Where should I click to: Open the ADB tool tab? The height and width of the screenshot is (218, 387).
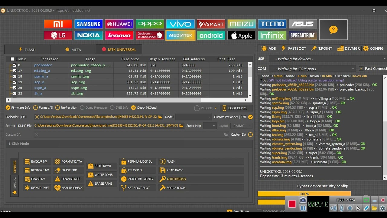pyautogui.click(x=269, y=48)
